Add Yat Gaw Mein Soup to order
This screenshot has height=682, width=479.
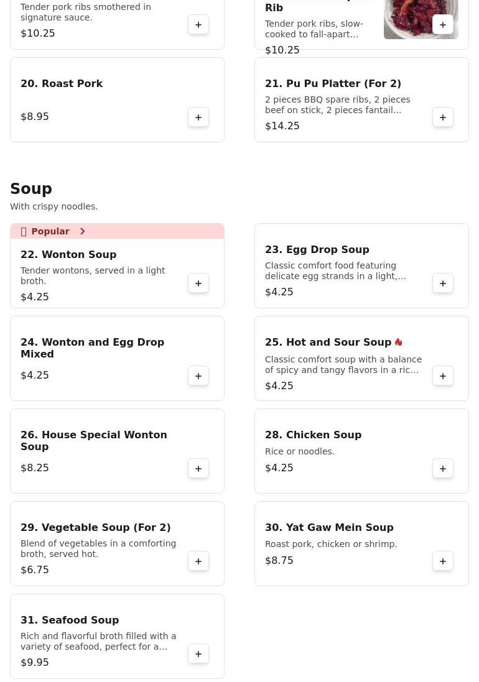[443, 561]
